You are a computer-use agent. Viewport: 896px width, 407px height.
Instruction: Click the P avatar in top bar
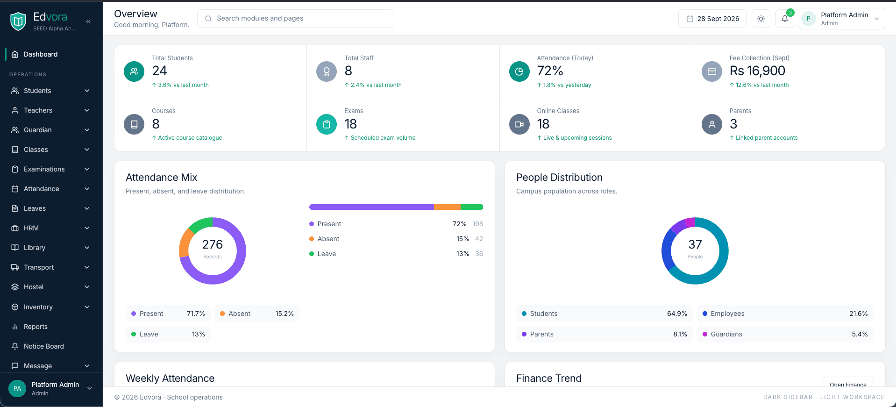pos(809,19)
